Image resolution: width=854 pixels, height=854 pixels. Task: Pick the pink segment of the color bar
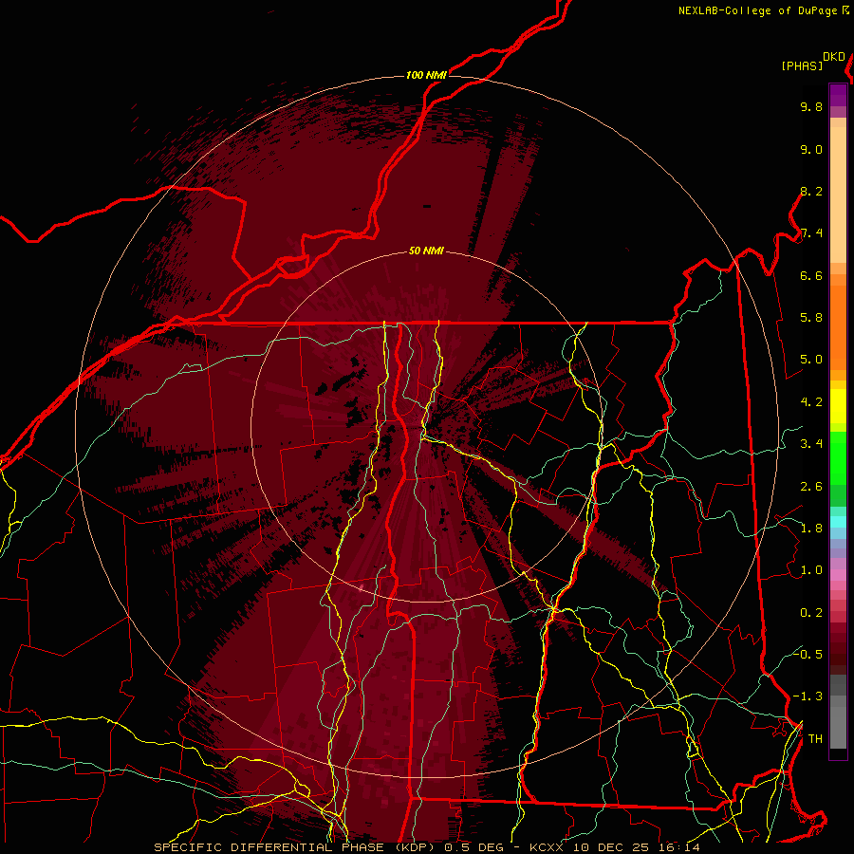[x=838, y=575]
